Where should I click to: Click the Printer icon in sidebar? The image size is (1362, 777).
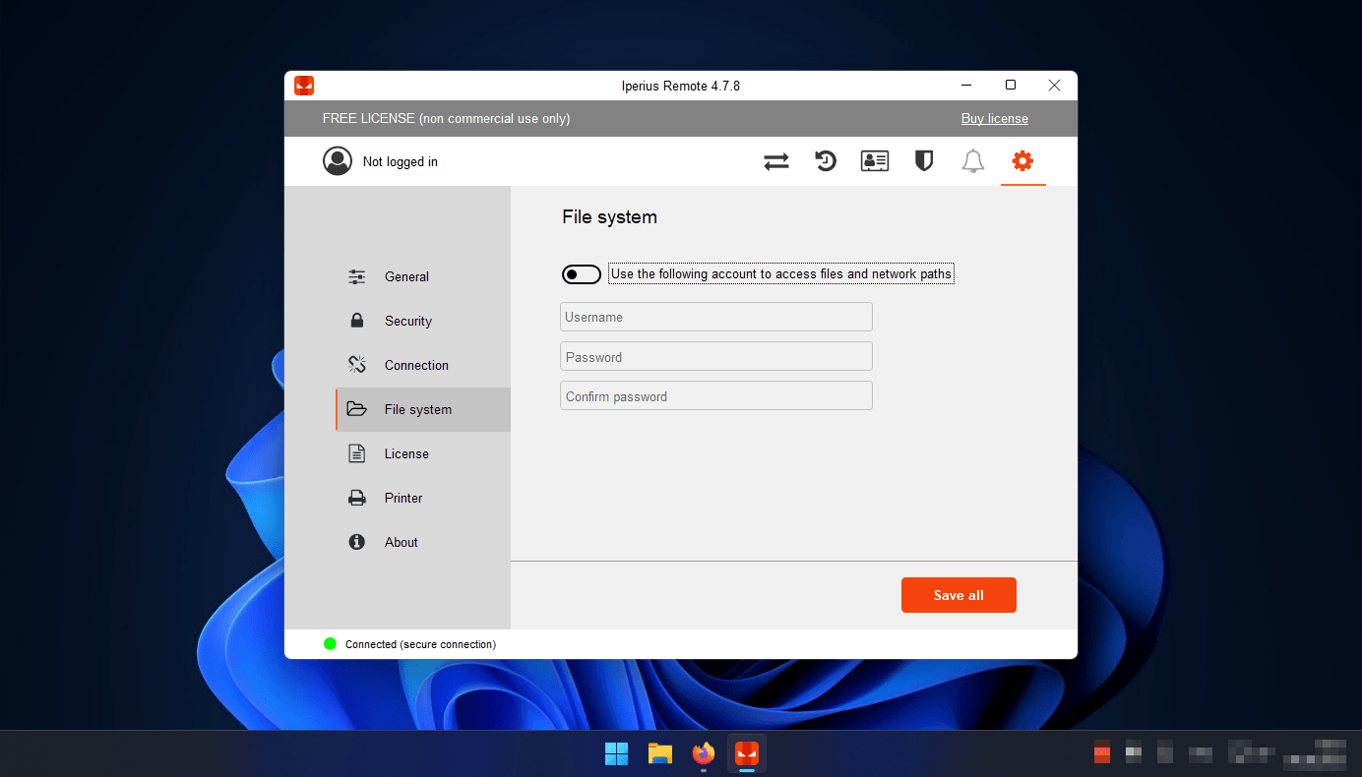click(357, 498)
